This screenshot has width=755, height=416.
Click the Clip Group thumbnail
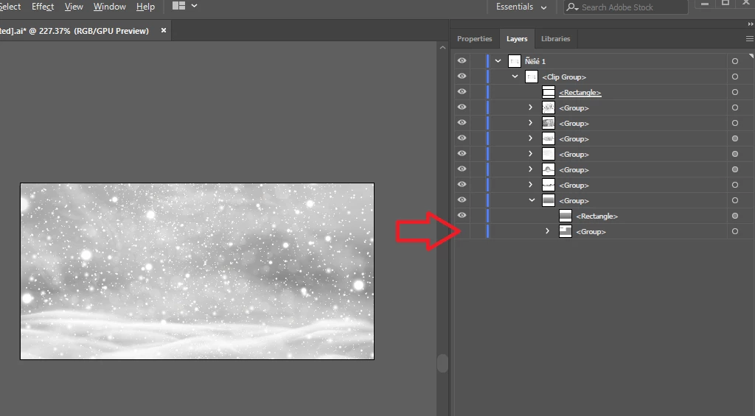click(x=531, y=77)
